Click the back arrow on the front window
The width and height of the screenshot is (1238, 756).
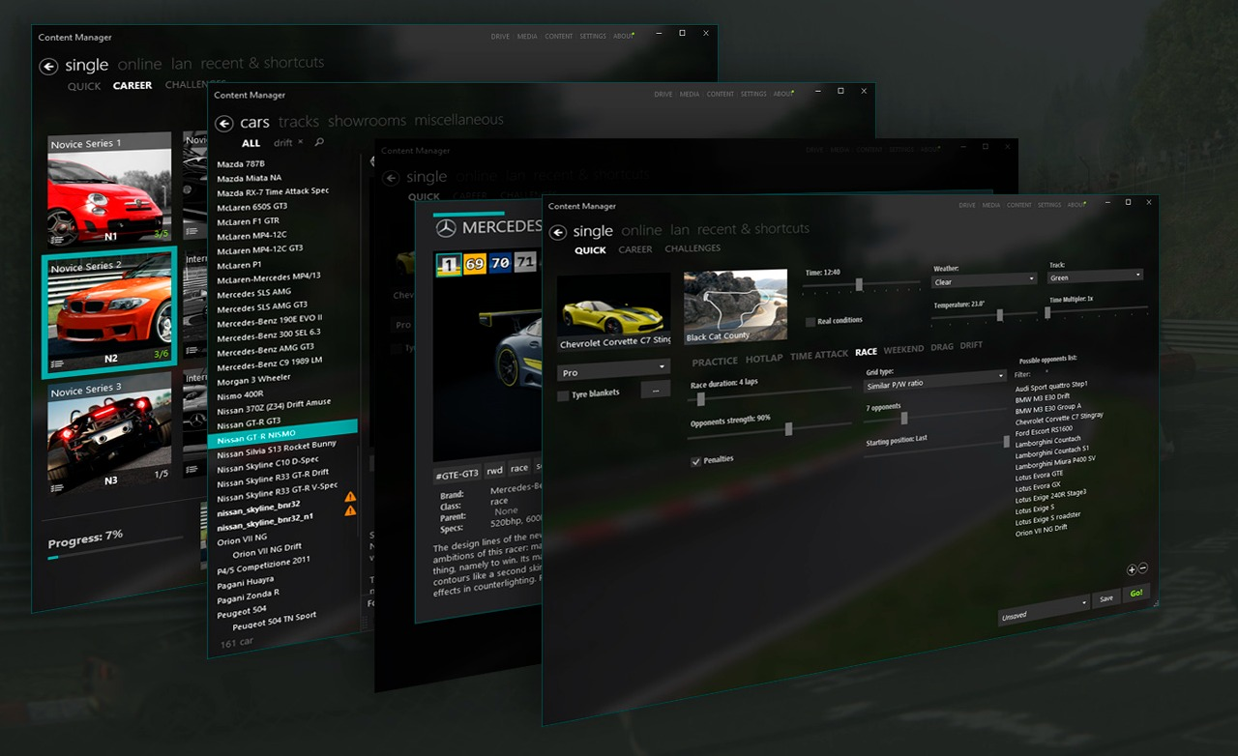click(x=557, y=231)
